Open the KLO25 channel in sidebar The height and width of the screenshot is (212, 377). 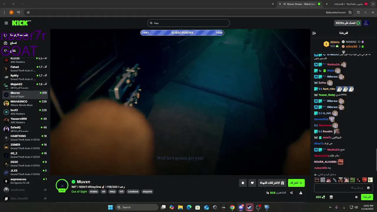(x=25, y=60)
